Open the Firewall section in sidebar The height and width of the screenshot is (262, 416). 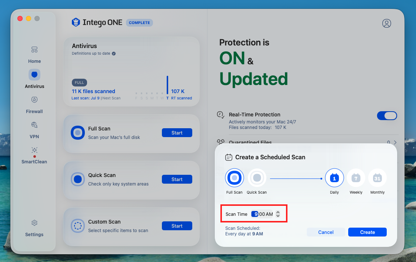pos(34,105)
